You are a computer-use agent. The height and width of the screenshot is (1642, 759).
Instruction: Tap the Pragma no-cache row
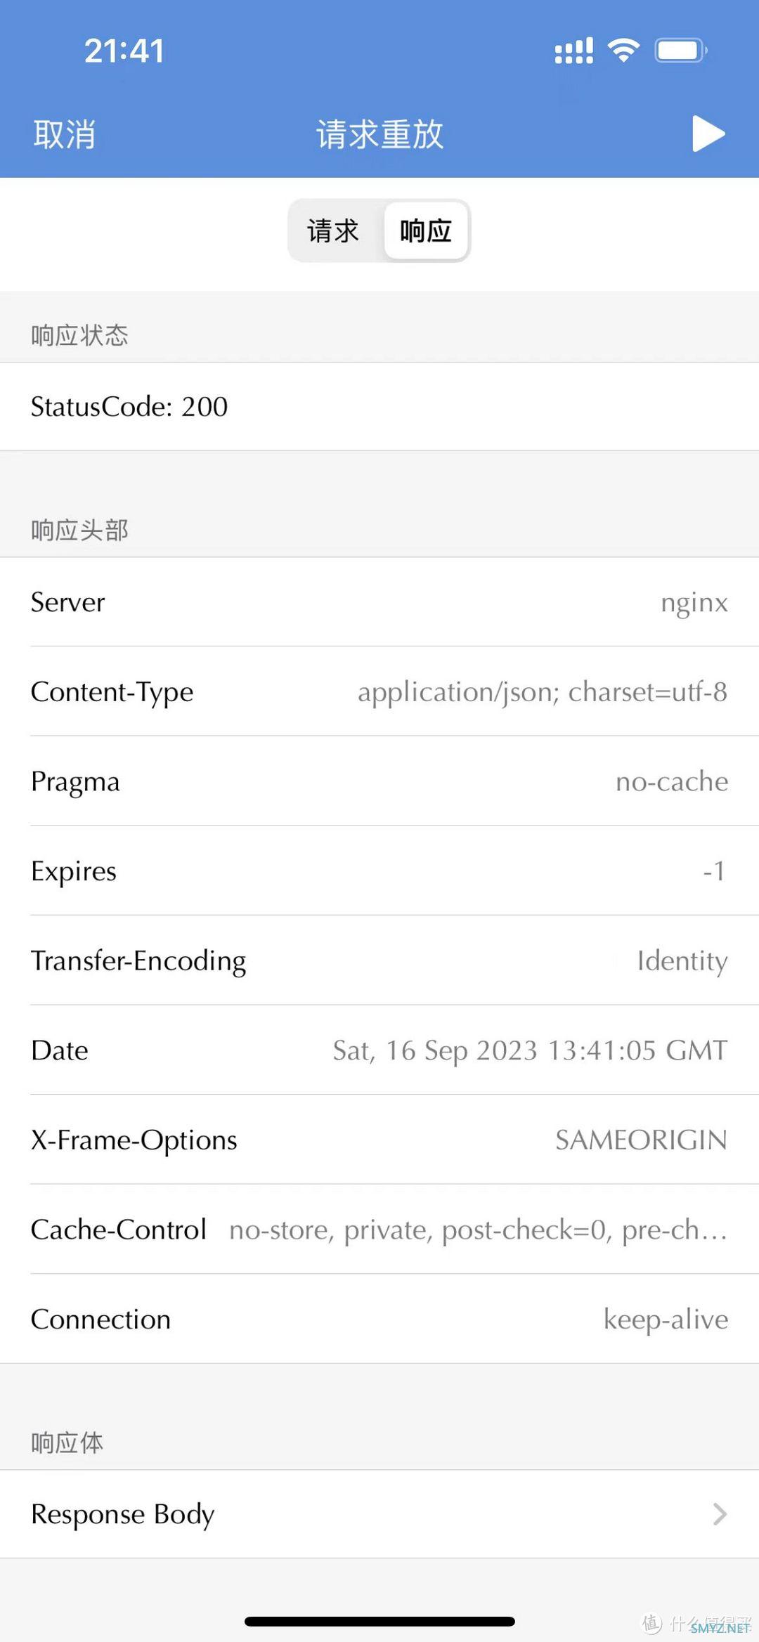[x=379, y=781]
